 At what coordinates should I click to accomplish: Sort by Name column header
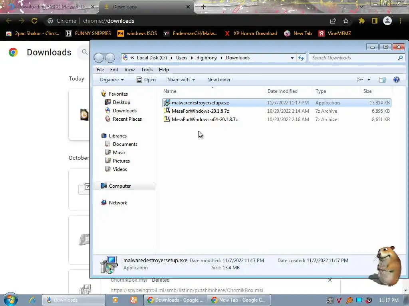[213, 91]
